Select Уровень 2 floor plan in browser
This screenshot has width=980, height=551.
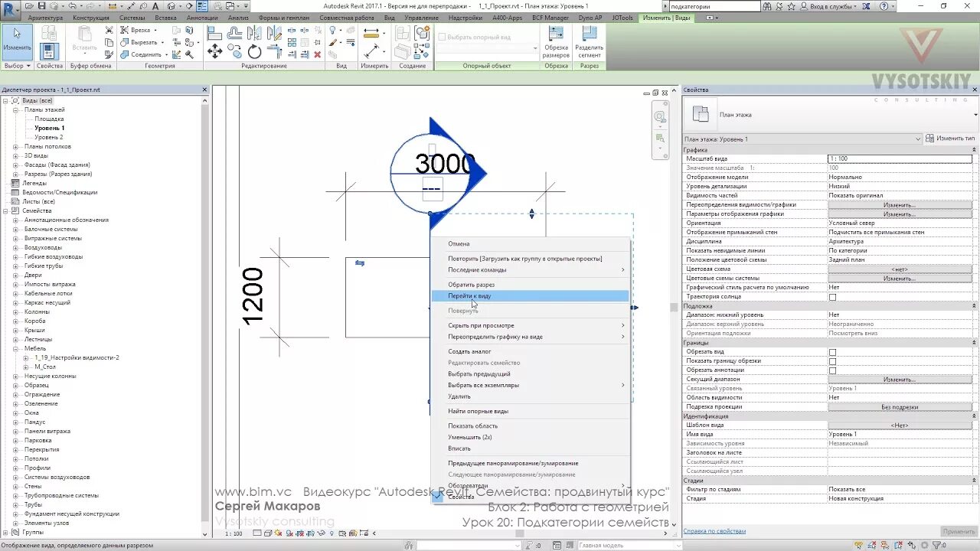point(49,137)
